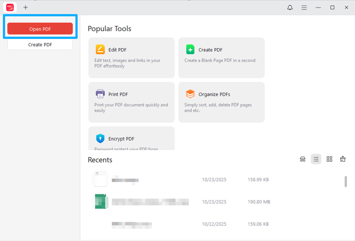The width and height of the screenshot is (355, 241).
Task: Open the notifications bell
Action: coord(290,8)
